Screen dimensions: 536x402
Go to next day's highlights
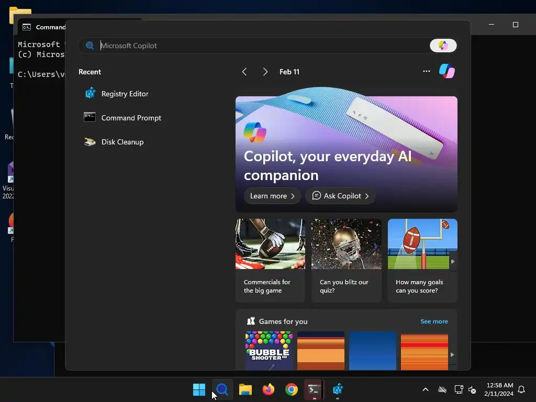(x=265, y=72)
